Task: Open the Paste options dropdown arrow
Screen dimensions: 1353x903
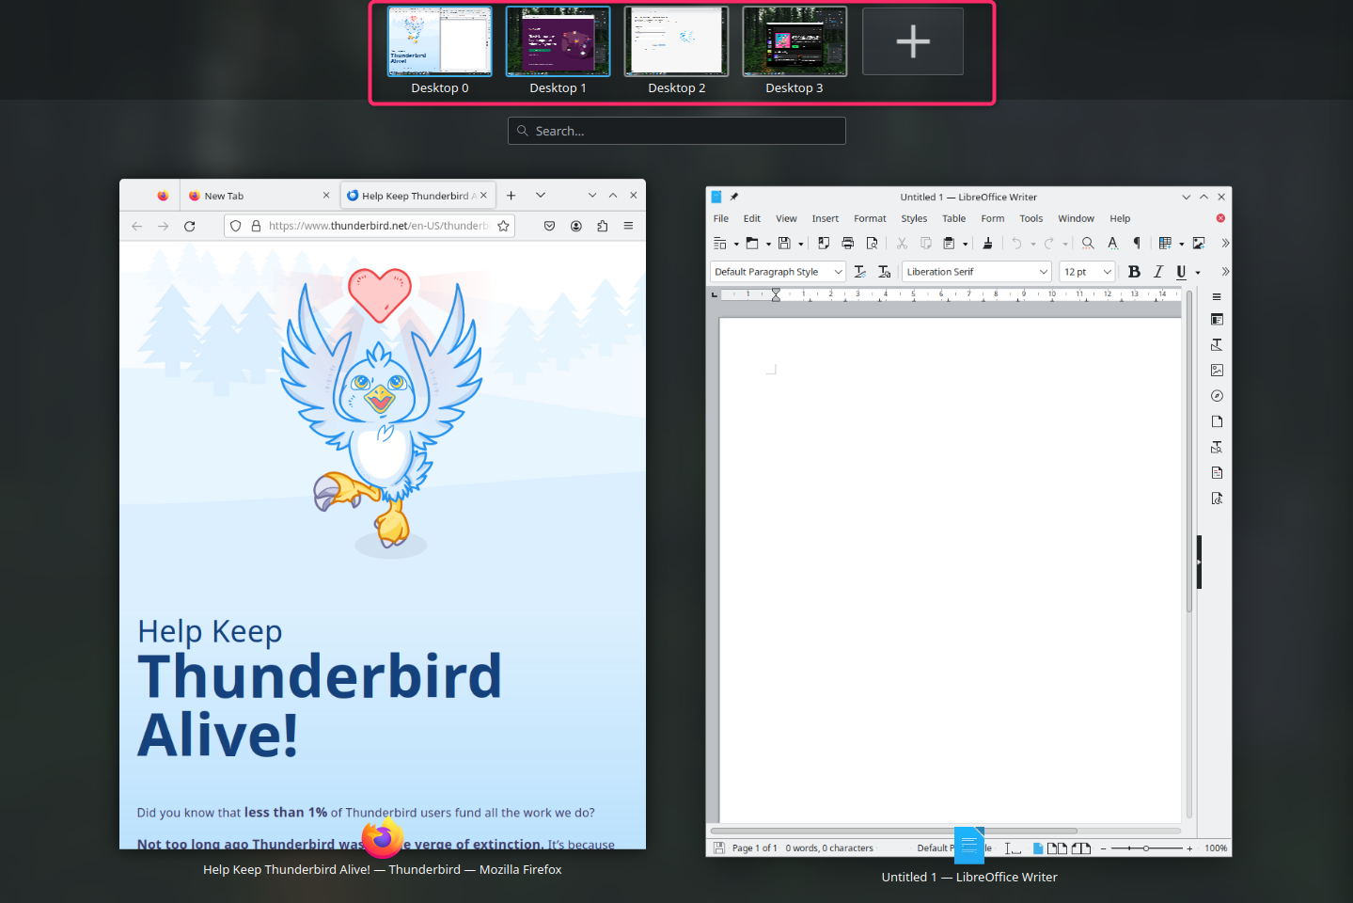Action: 965,244
